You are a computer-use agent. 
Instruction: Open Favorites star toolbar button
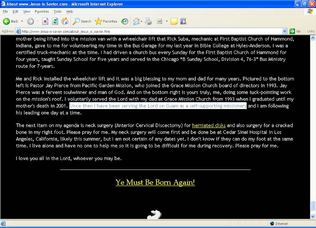tap(106, 21)
